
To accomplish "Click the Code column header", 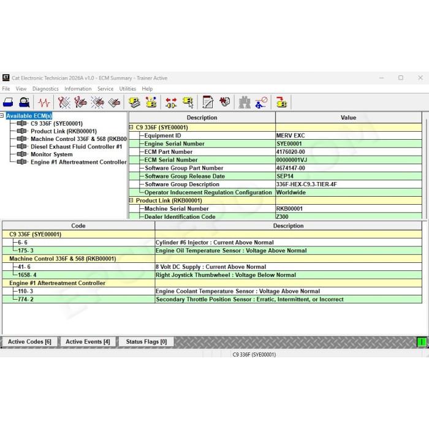I will coord(78,226).
